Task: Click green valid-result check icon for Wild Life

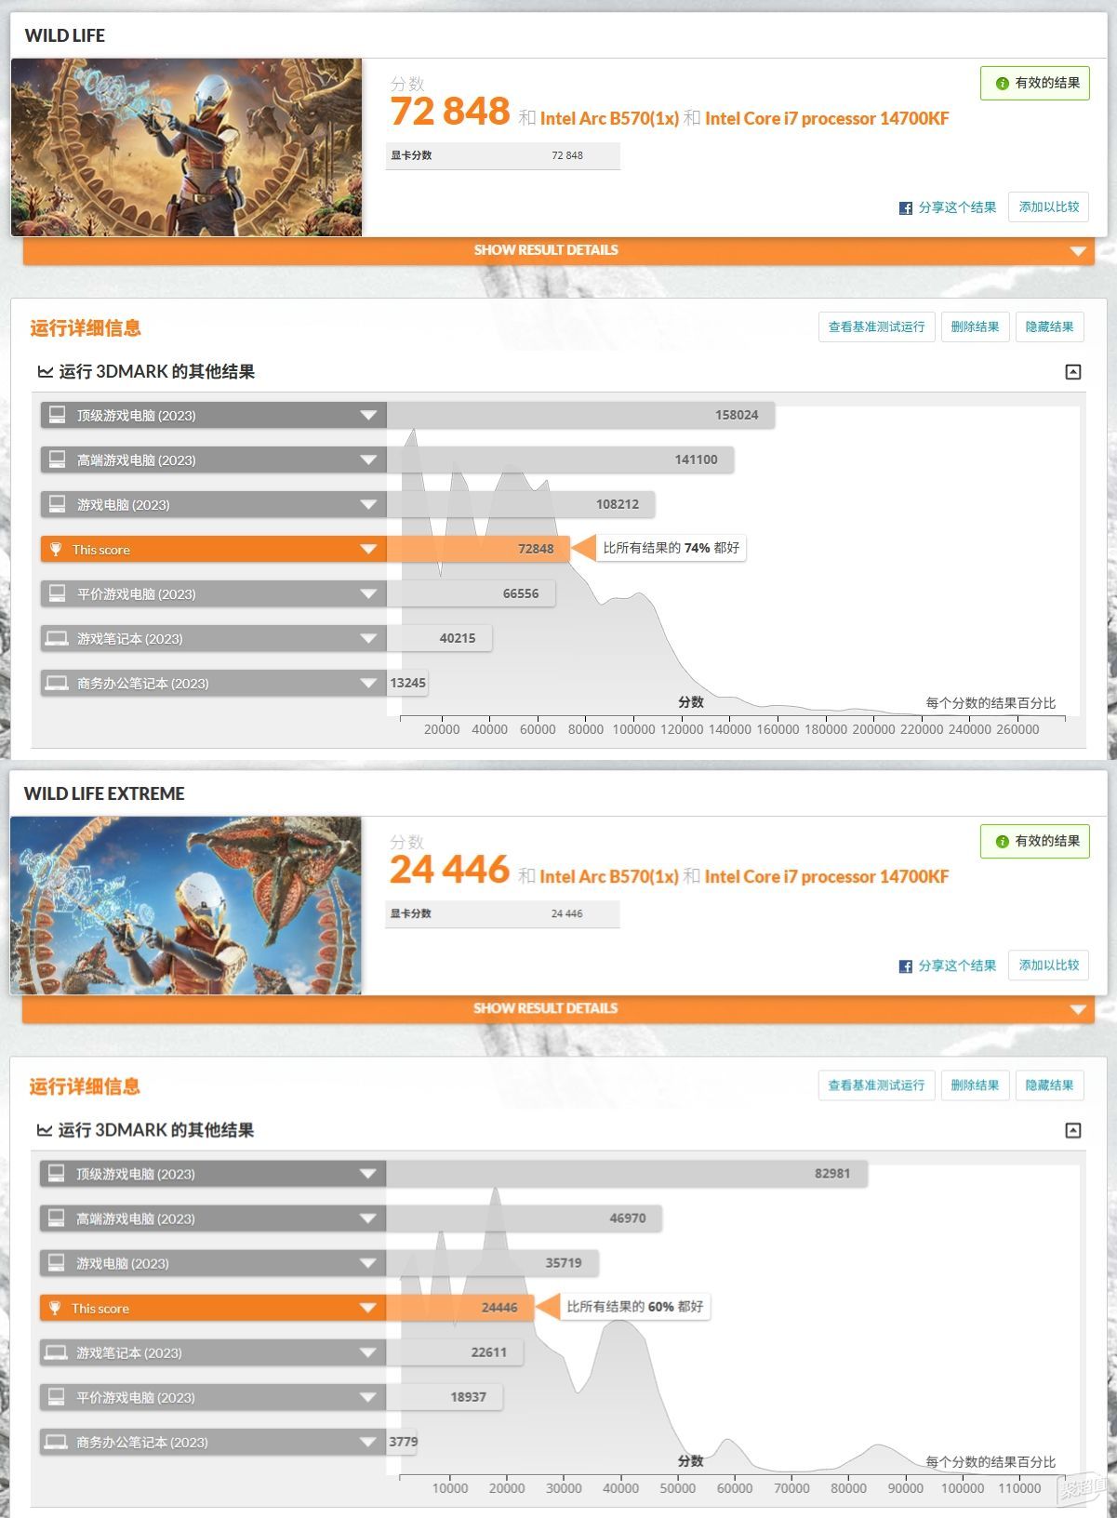Action: coord(1002,84)
